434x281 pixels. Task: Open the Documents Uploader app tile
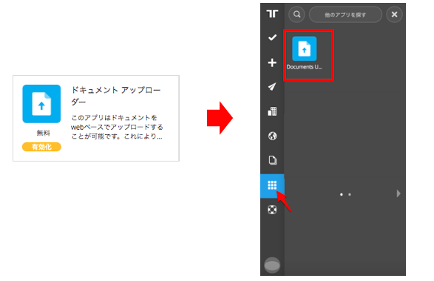click(305, 53)
